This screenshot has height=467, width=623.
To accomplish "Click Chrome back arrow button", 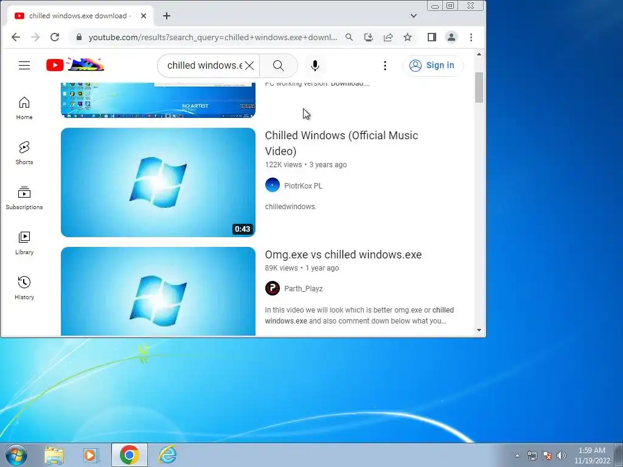I will tap(15, 37).
